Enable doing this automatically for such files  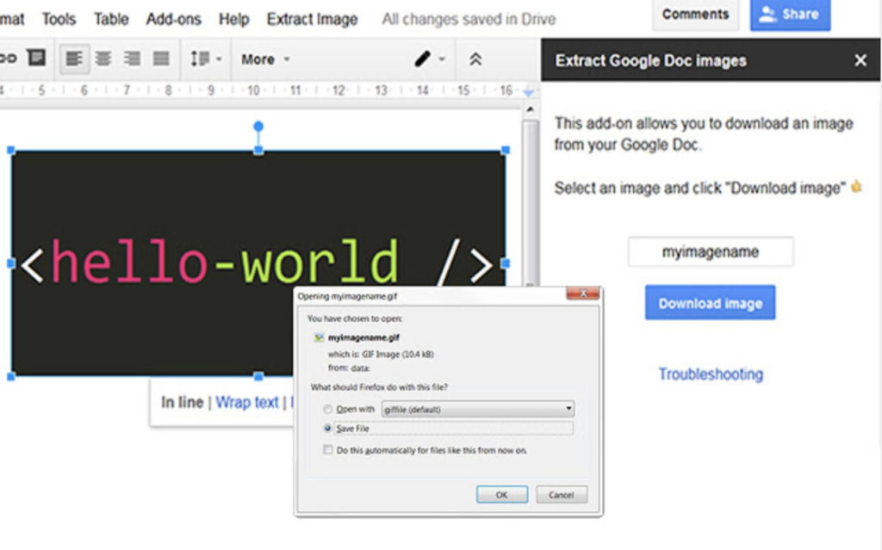pos(328,449)
